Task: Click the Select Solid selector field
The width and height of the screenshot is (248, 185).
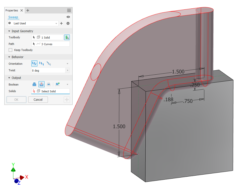Action: pos(50,91)
